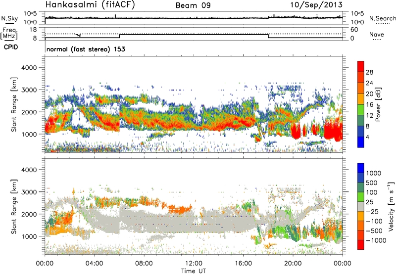Click the 'CPID' label
The height and width of the screenshot is (274, 396).
(11, 47)
